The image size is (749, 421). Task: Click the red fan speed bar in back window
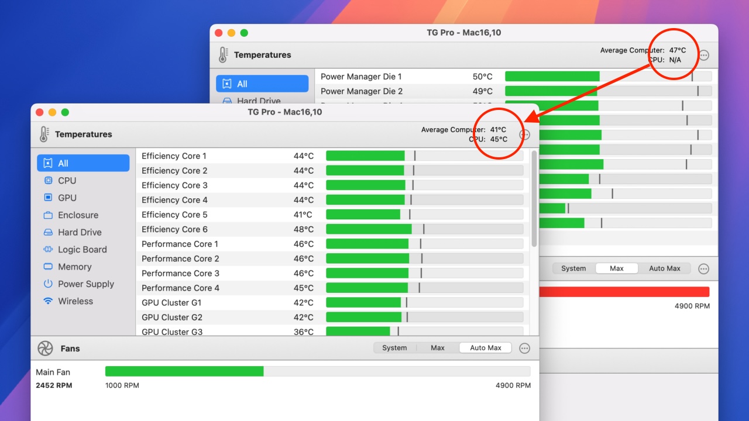pyautogui.click(x=624, y=292)
